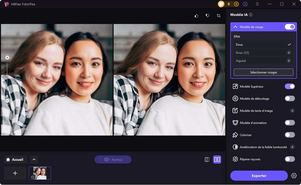Select side-by-side view icon
301x185 pixels.
coord(217,159)
